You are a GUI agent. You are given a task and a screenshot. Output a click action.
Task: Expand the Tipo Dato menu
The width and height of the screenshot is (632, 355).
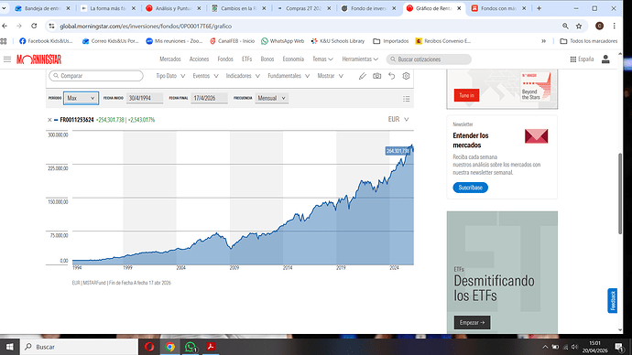pos(170,76)
